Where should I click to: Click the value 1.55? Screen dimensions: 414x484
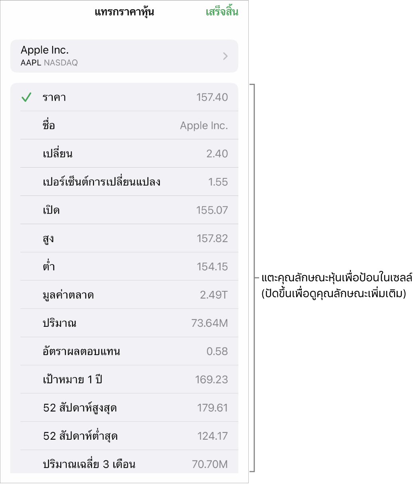pyautogui.click(x=218, y=182)
